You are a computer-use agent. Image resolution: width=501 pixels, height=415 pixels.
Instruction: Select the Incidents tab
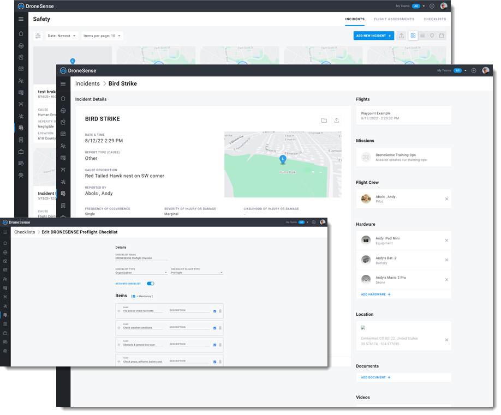[355, 19]
